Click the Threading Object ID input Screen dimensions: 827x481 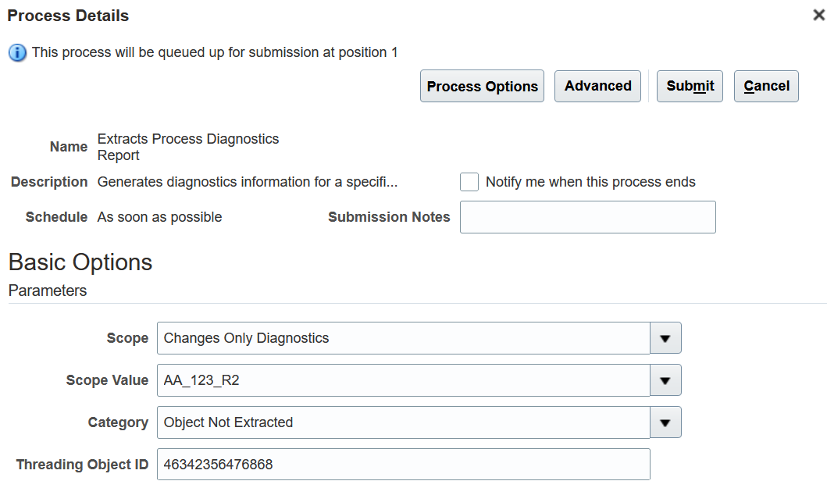point(403,465)
